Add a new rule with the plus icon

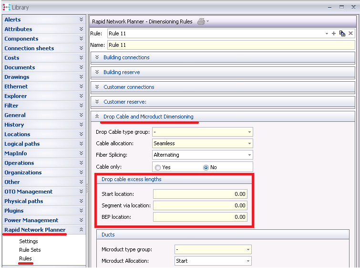[334, 33]
